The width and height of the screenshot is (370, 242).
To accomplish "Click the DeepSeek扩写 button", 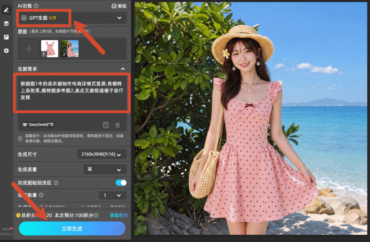I will (x=38, y=124).
